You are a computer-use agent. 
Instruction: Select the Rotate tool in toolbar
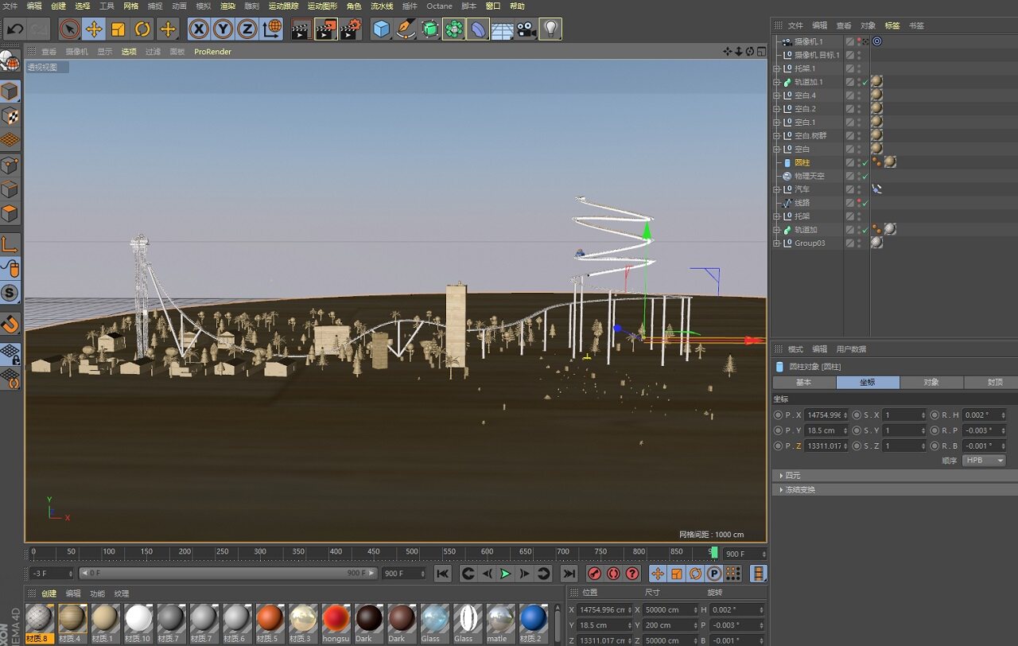coord(142,29)
